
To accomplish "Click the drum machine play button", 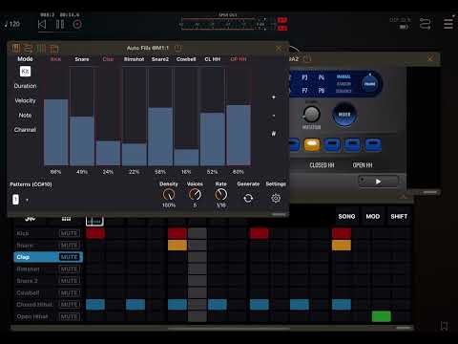I will [378, 182].
